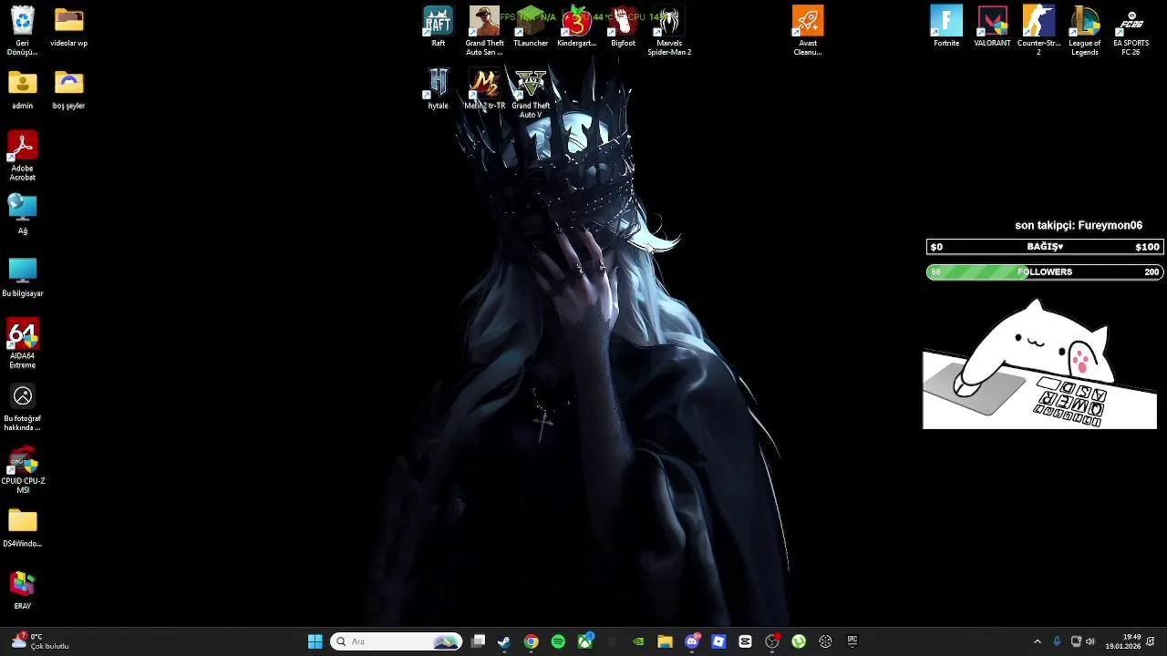
Task: Launch Kindergarten game shortcut
Action: tap(576, 27)
